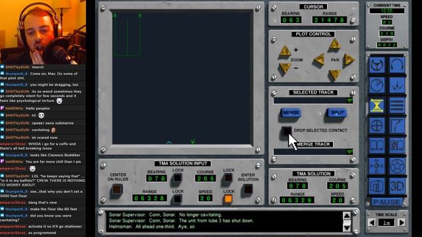Increase the time scale
The width and height of the screenshot is (422, 237).
click(402, 223)
